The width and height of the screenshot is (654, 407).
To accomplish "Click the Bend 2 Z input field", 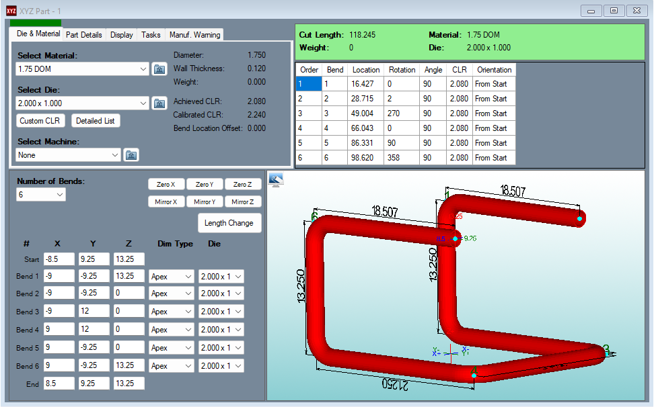I will pos(129,293).
